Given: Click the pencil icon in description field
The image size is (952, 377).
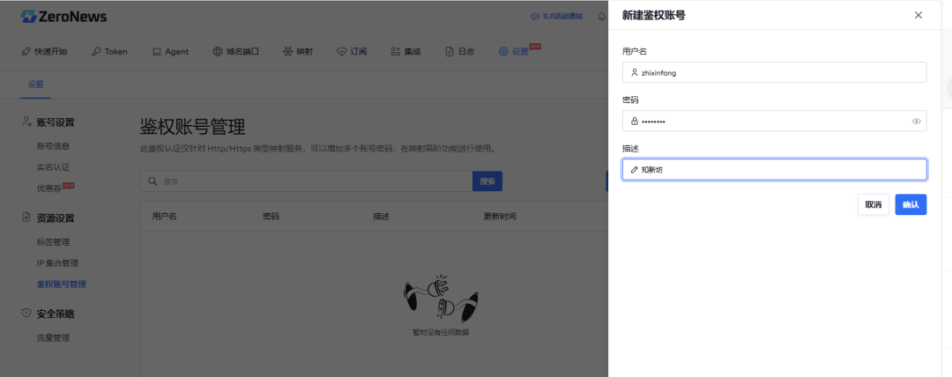Looking at the screenshot, I should click(x=635, y=170).
